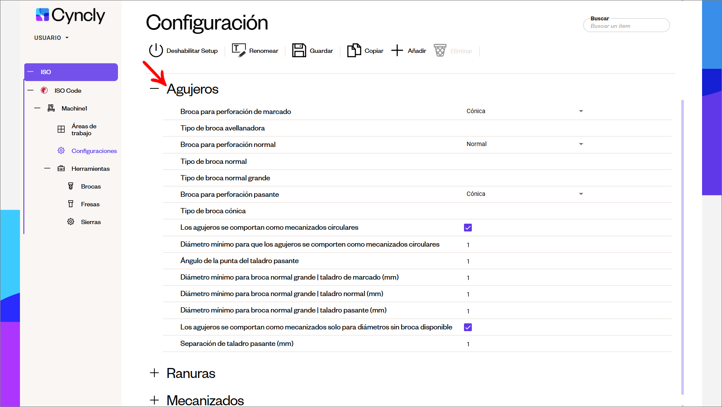Click the Renomear rename icon
Image resolution: width=722 pixels, height=407 pixels.
(239, 50)
